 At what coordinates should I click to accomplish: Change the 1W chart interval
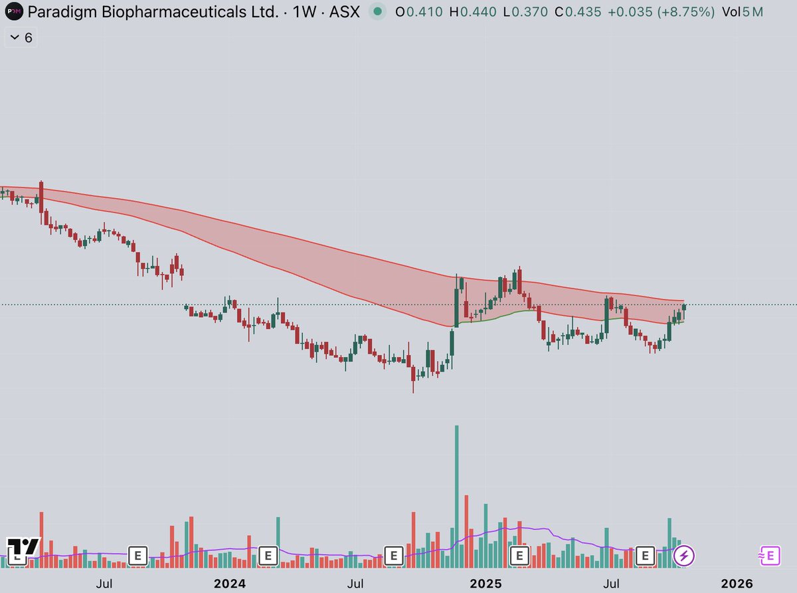pyautogui.click(x=304, y=12)
